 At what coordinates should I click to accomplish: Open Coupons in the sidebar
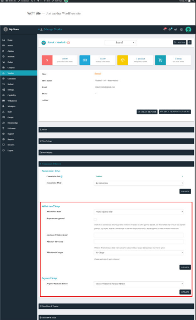point(11,67)
